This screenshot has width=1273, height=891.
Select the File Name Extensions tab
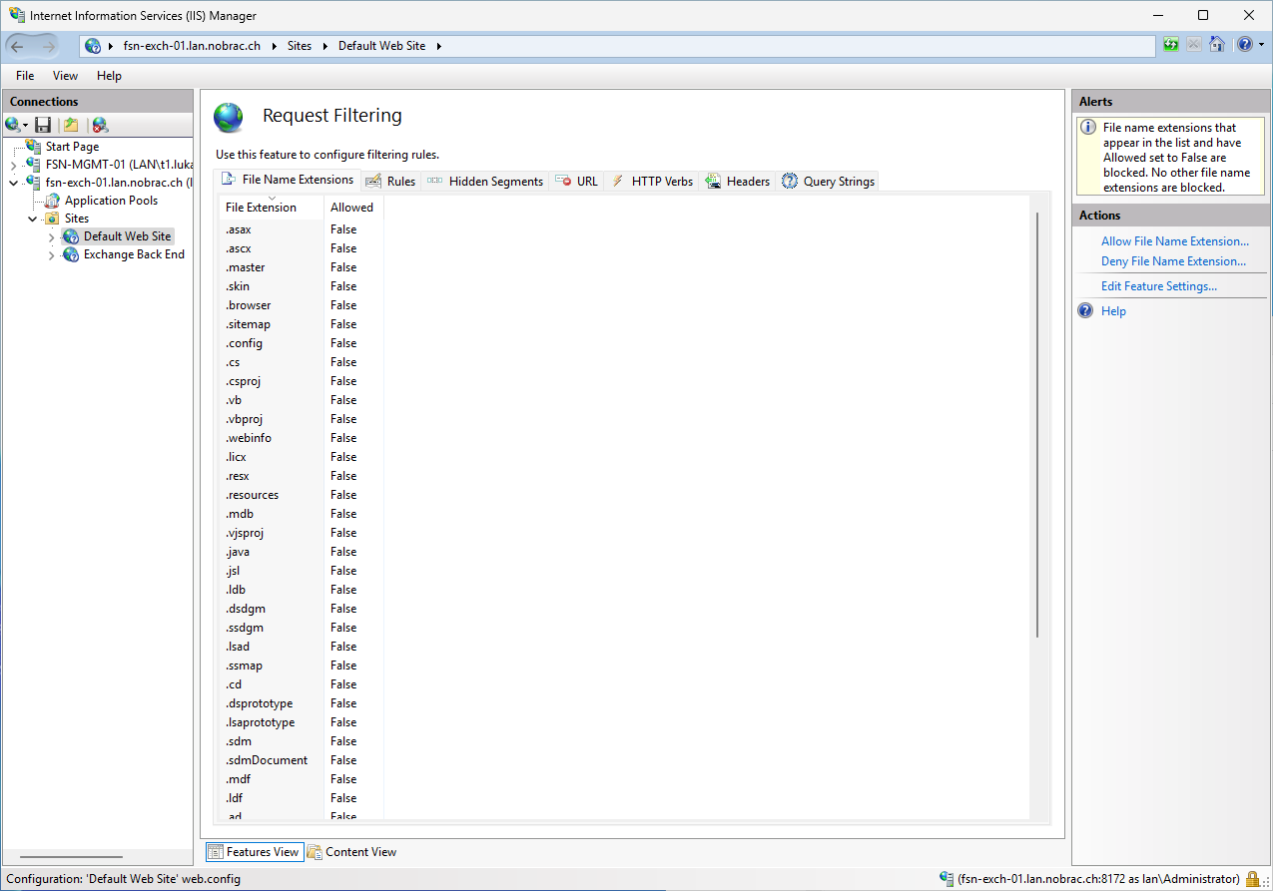point(288,180)
